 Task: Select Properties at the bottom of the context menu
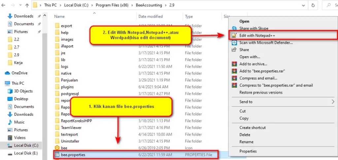pyautogui.click(x=248, y=151)
